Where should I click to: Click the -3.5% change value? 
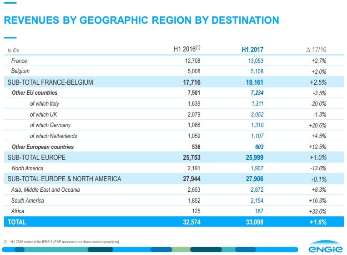coord(320,93)
